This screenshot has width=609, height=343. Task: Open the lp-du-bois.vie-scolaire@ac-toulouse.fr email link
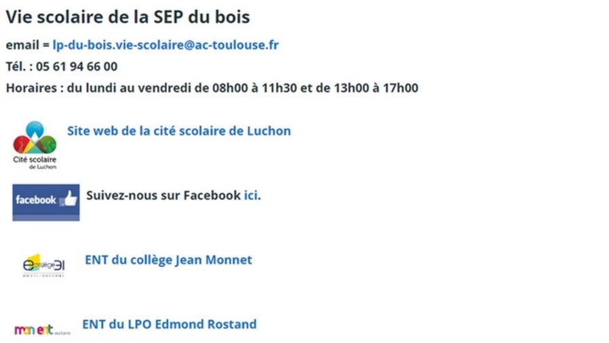pos(165,45)
